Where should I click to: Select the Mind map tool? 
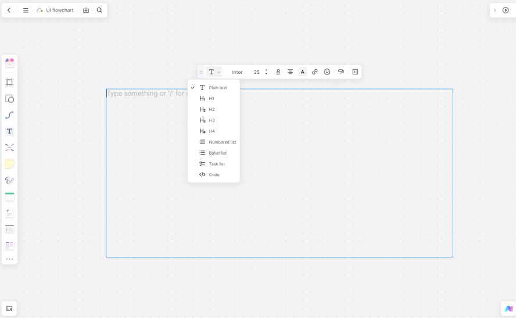pos(9,148)
